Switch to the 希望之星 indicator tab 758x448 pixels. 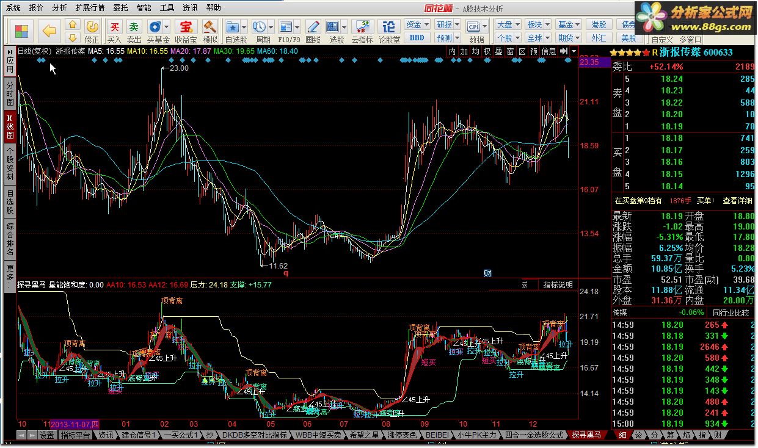pyautogui.click(x=364, y=435)
